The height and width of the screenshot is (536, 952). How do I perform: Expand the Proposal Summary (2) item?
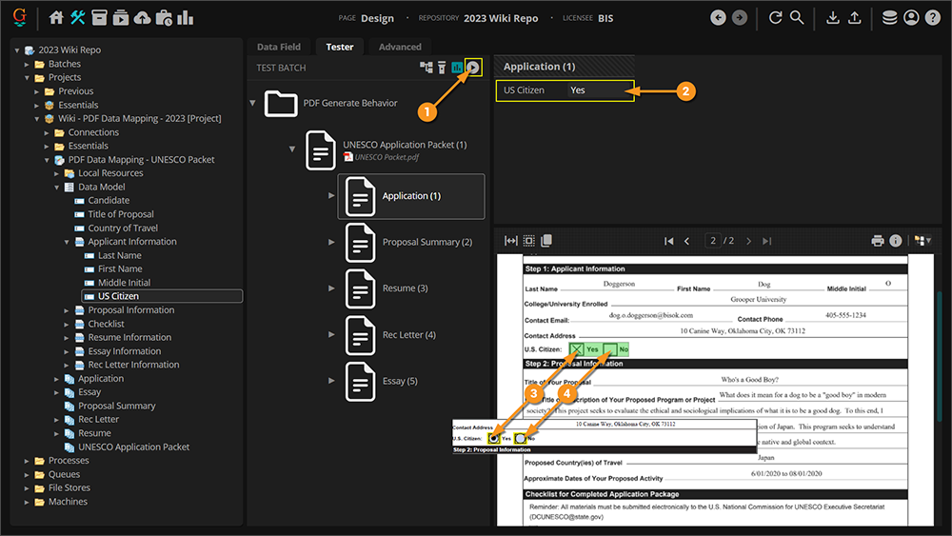(331, 242)
